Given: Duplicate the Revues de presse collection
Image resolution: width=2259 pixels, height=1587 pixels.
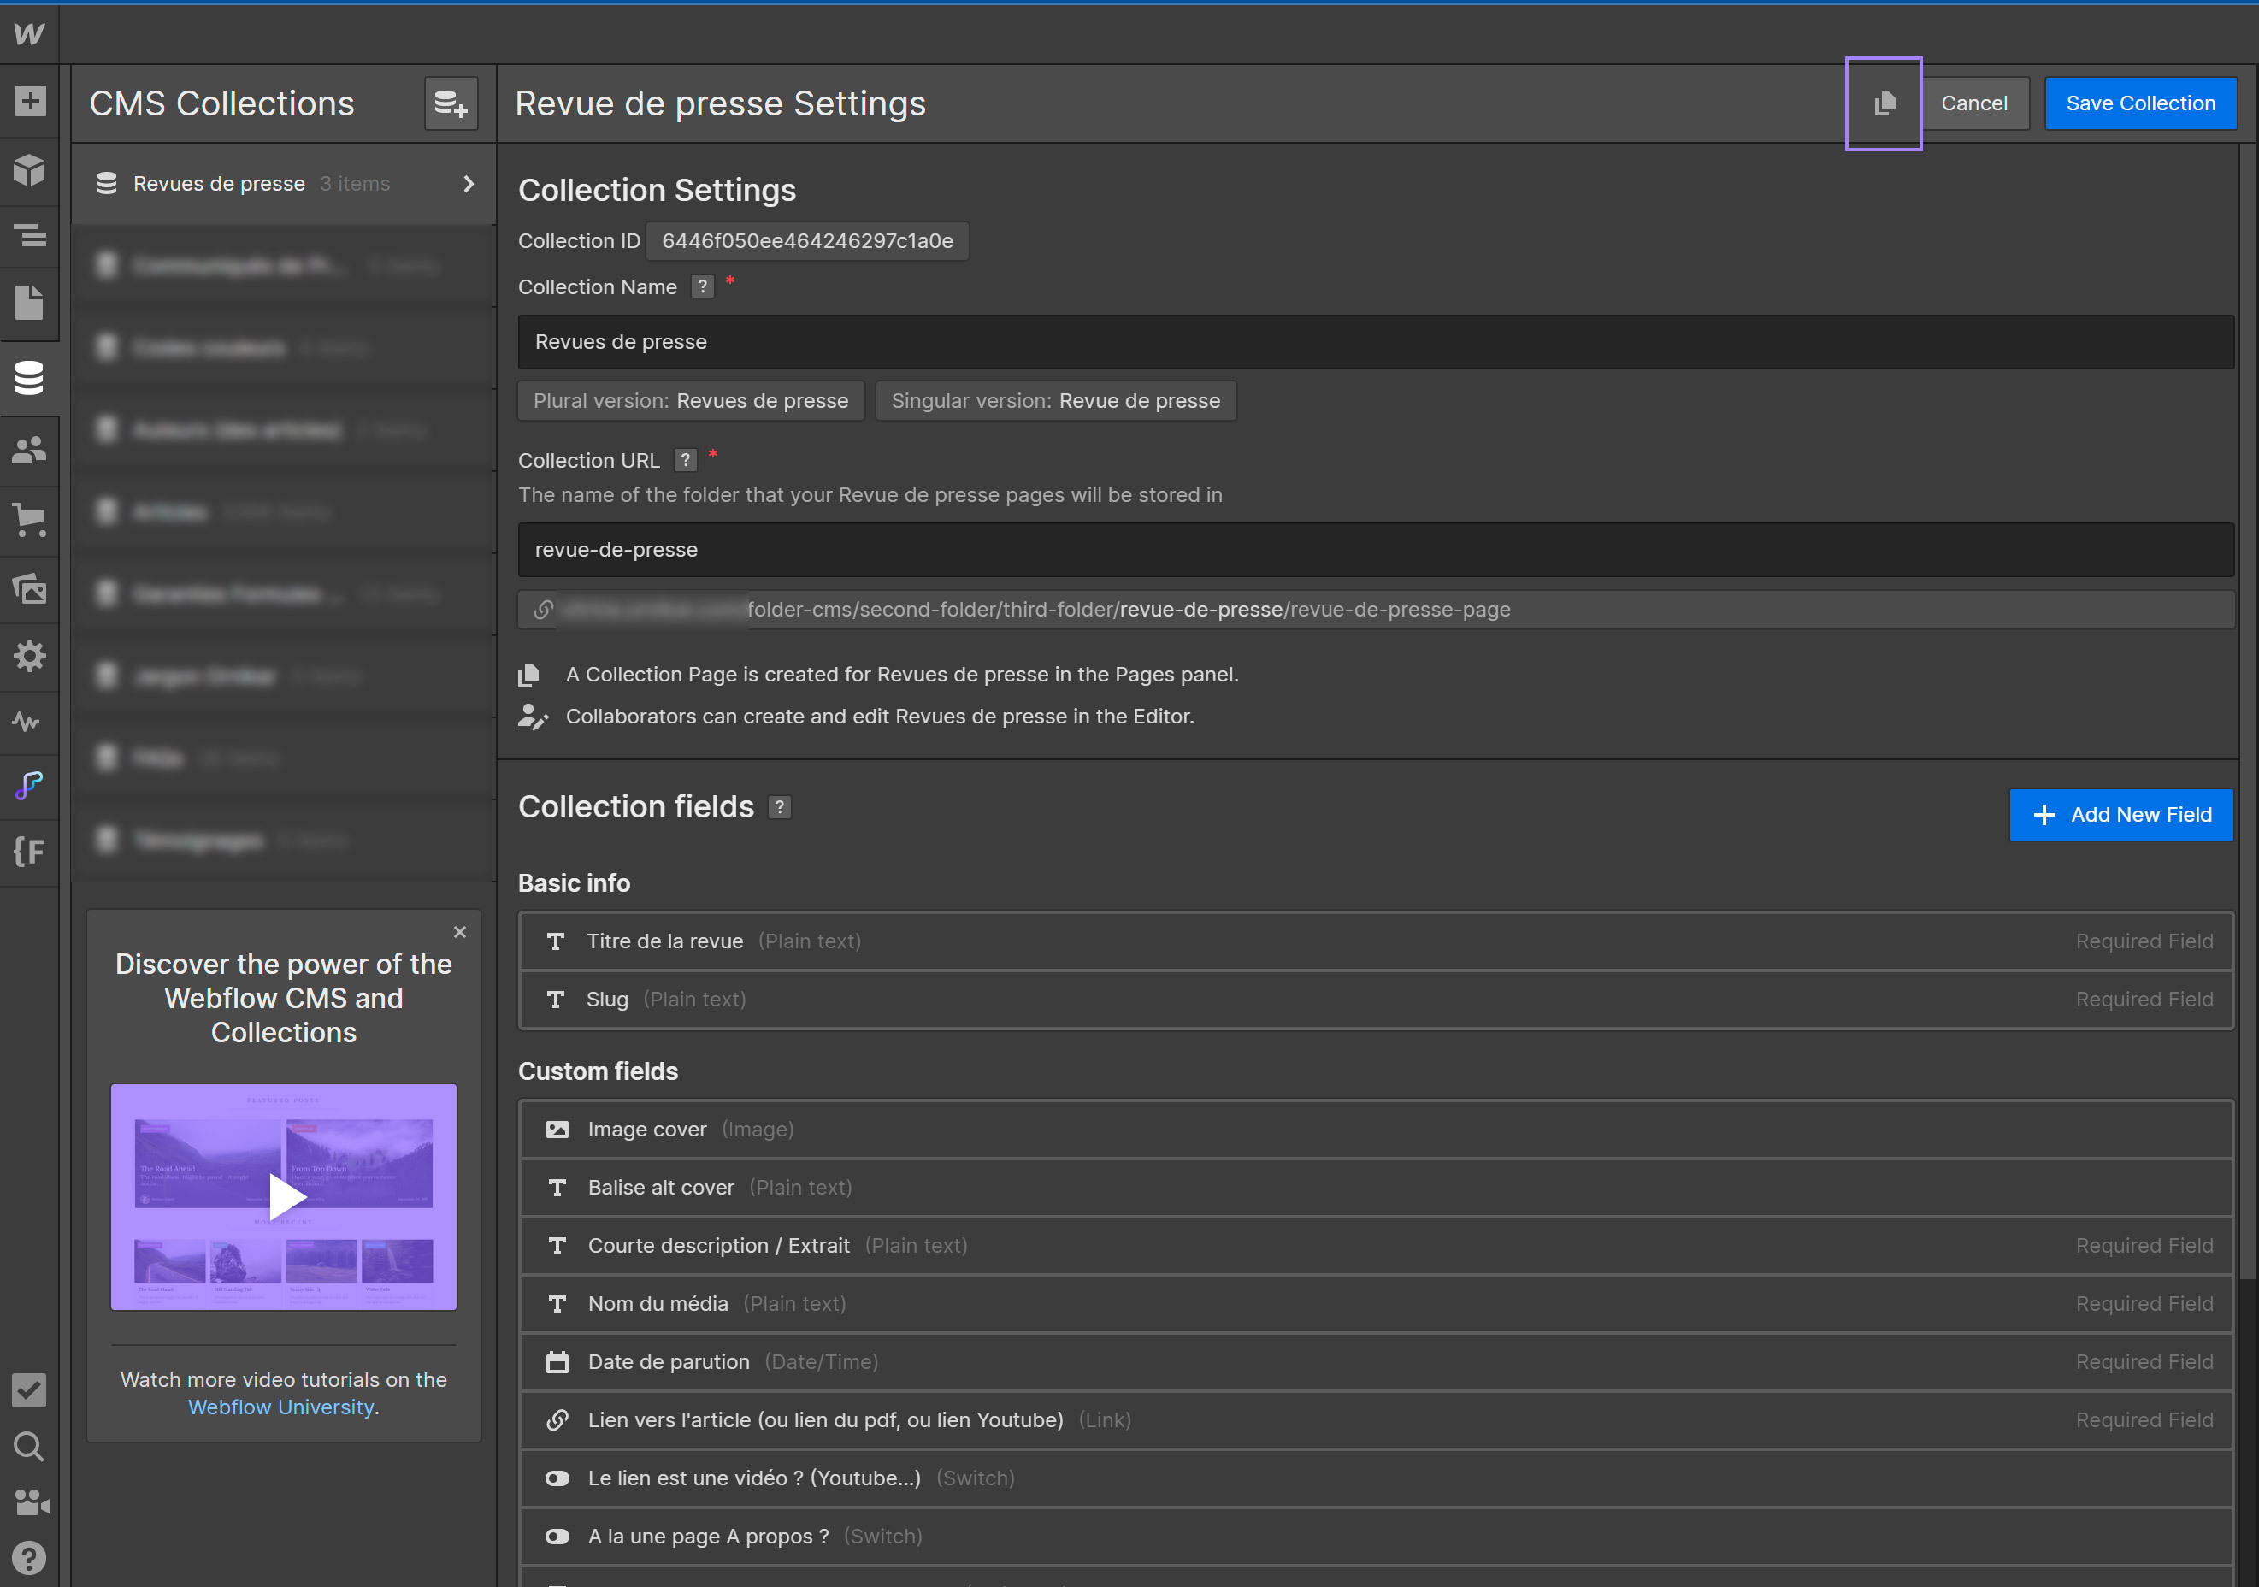Looking at the screenshot, I should pos(1883,103).
